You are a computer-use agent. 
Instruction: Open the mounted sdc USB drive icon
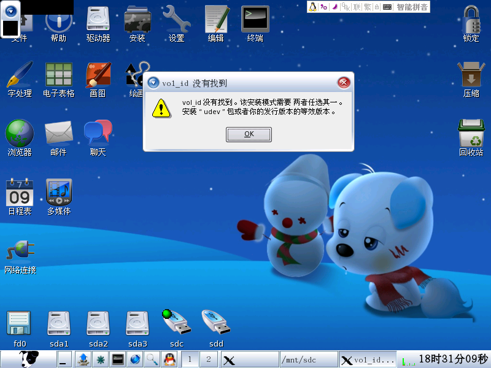(177, 329)
